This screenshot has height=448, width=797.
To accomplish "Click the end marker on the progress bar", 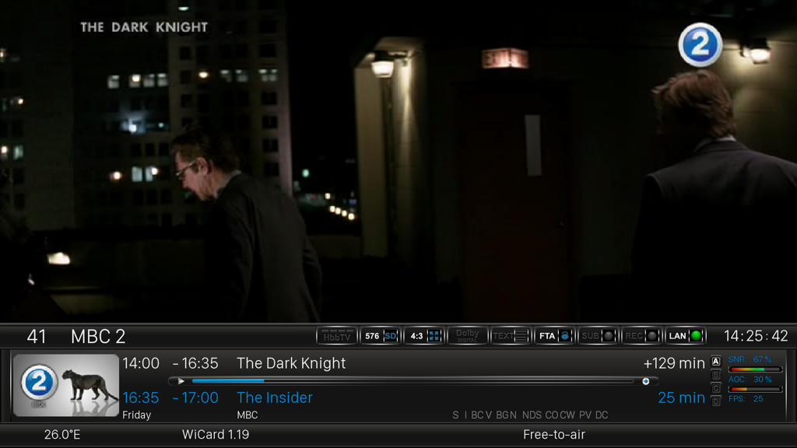I will point(645,381).
